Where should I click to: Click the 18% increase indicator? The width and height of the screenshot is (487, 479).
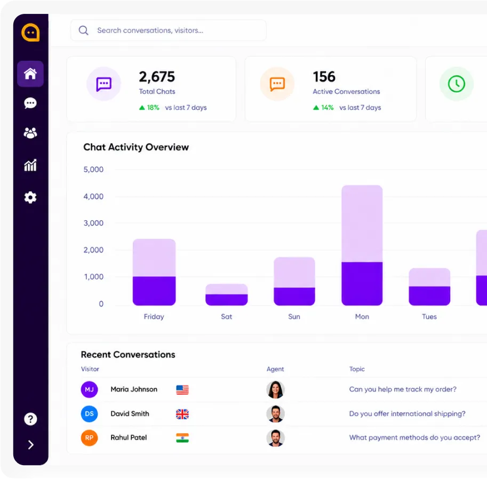coord(149,107)
